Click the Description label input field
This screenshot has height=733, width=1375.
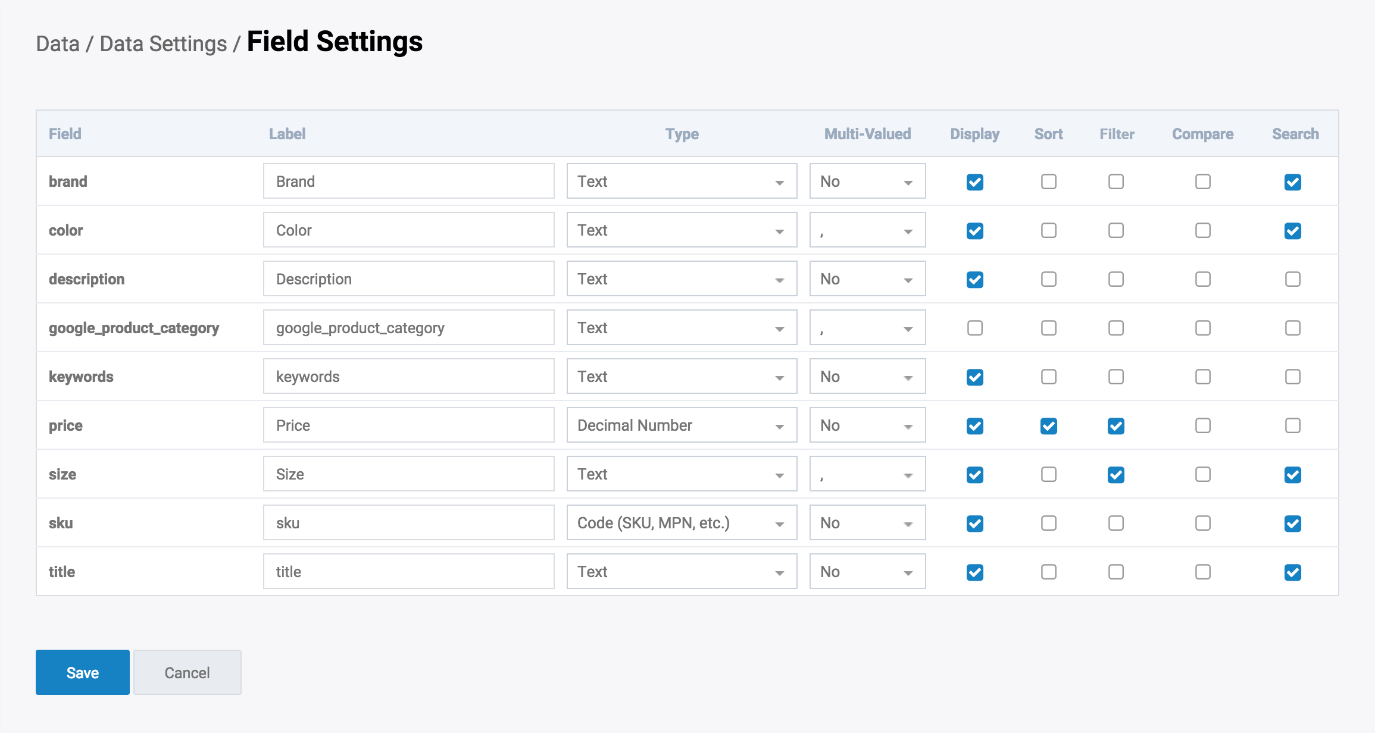pyautogui.click(x=408, y=279)
